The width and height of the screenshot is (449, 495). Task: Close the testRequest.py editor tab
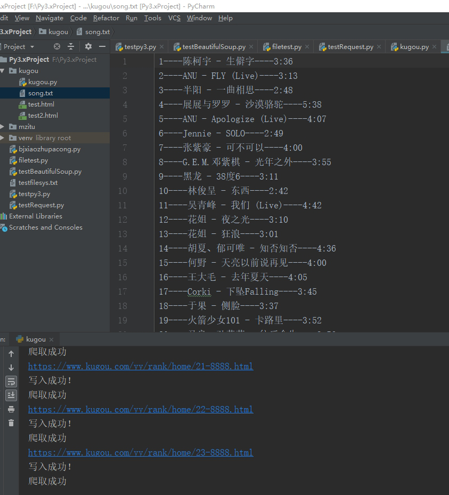pos(379,47)
